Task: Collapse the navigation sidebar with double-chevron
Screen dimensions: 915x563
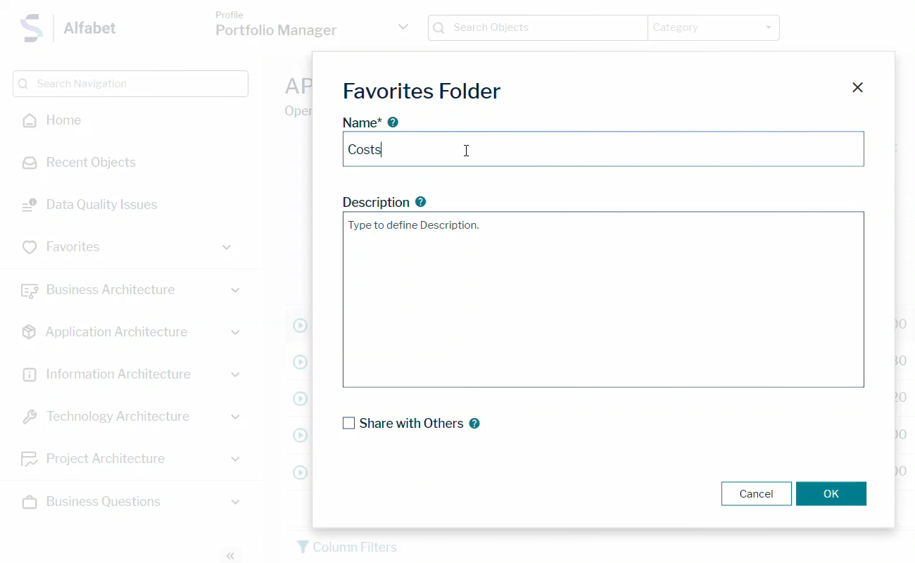Action: click(x=230, y=555)
